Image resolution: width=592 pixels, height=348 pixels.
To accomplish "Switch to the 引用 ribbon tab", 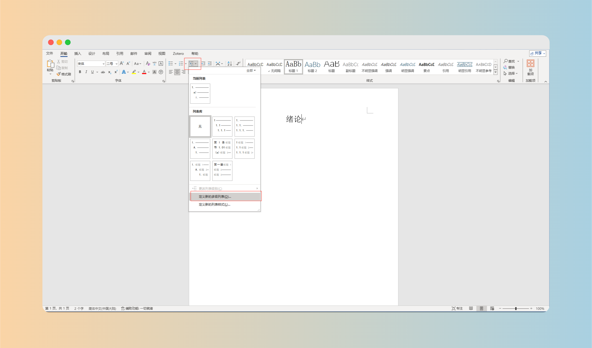I will pyautogui.click(x=120, y=54).
